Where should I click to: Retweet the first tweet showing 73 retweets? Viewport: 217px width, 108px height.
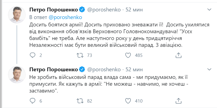80,55
